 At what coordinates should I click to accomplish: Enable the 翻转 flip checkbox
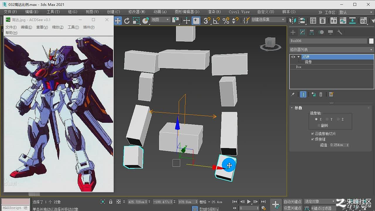pos(319,125)
